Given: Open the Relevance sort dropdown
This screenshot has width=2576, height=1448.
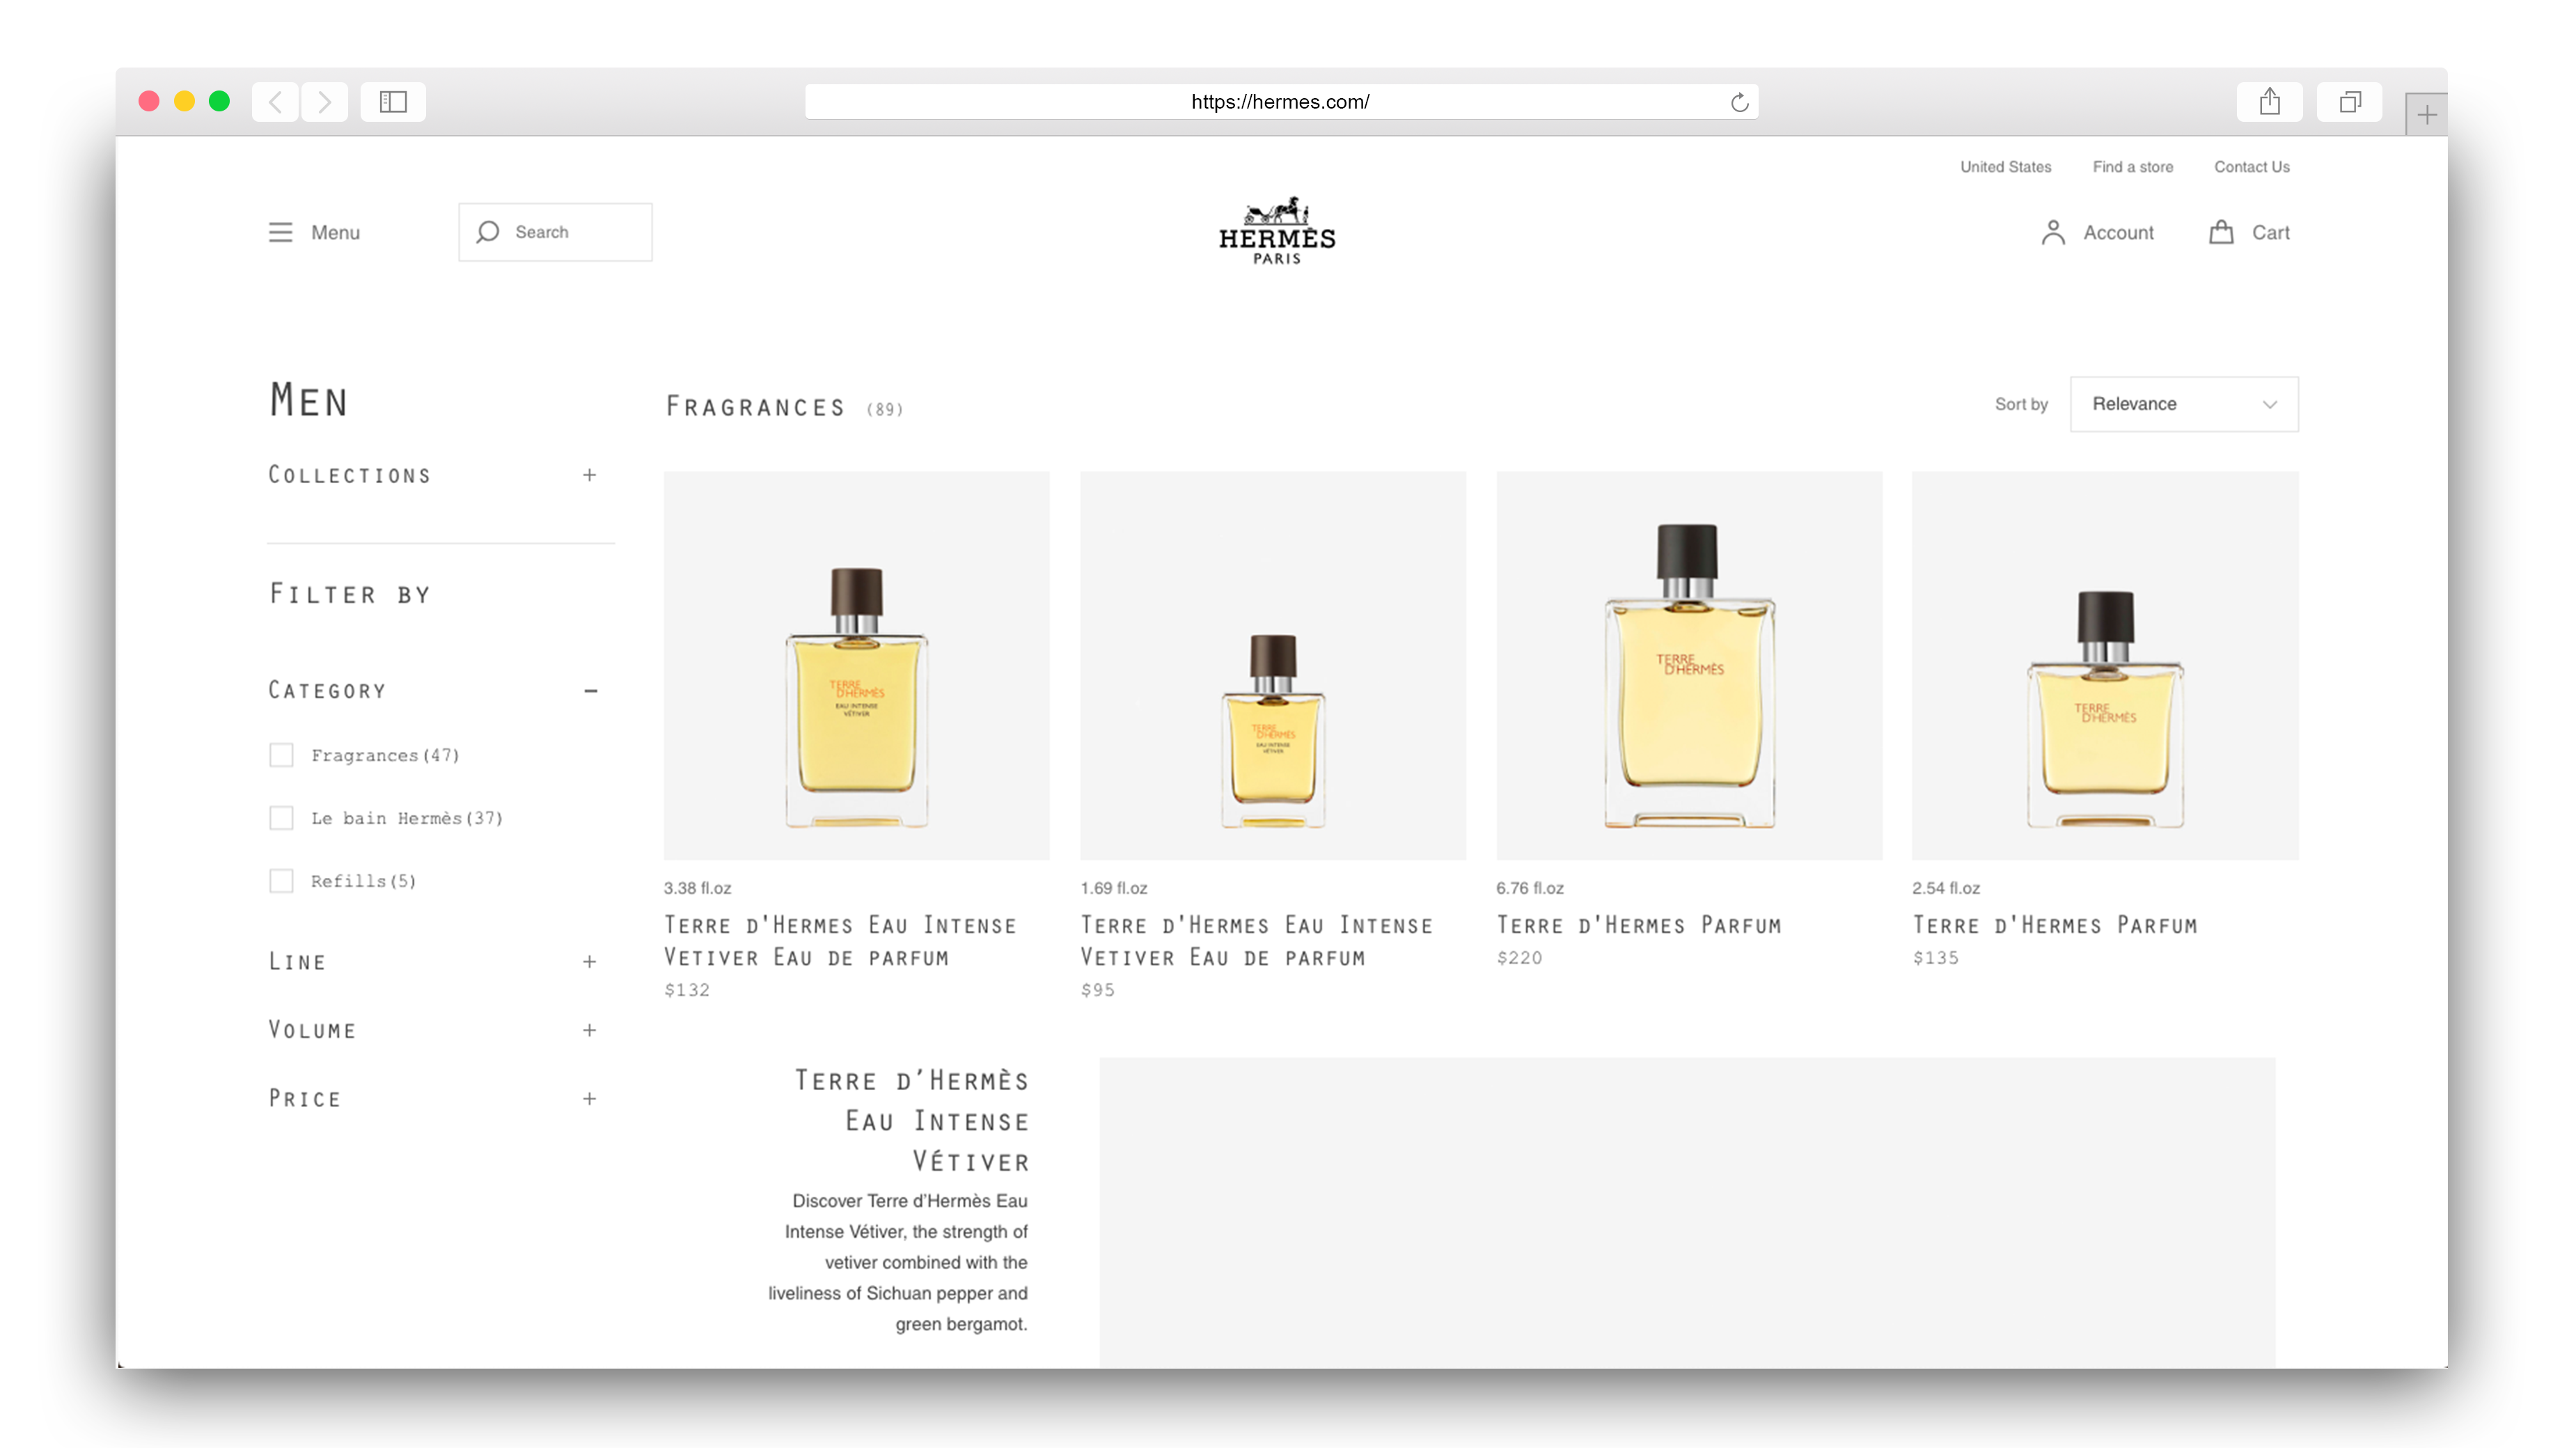Looking at the screenshot, I should [x=2184, y=404].
